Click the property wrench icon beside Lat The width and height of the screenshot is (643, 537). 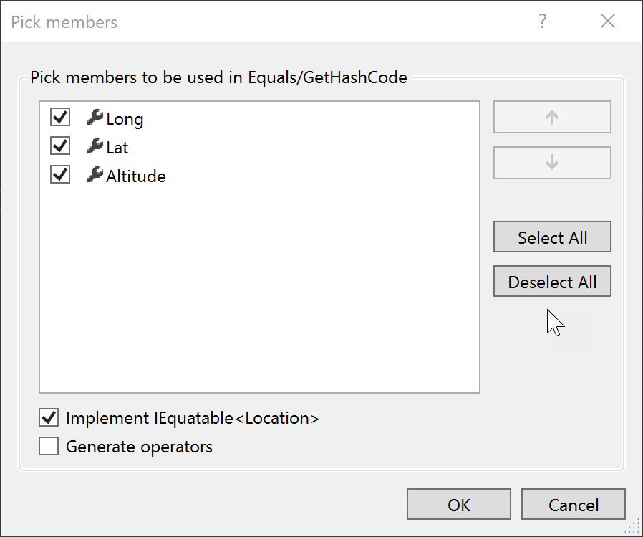tap(95, 147)
